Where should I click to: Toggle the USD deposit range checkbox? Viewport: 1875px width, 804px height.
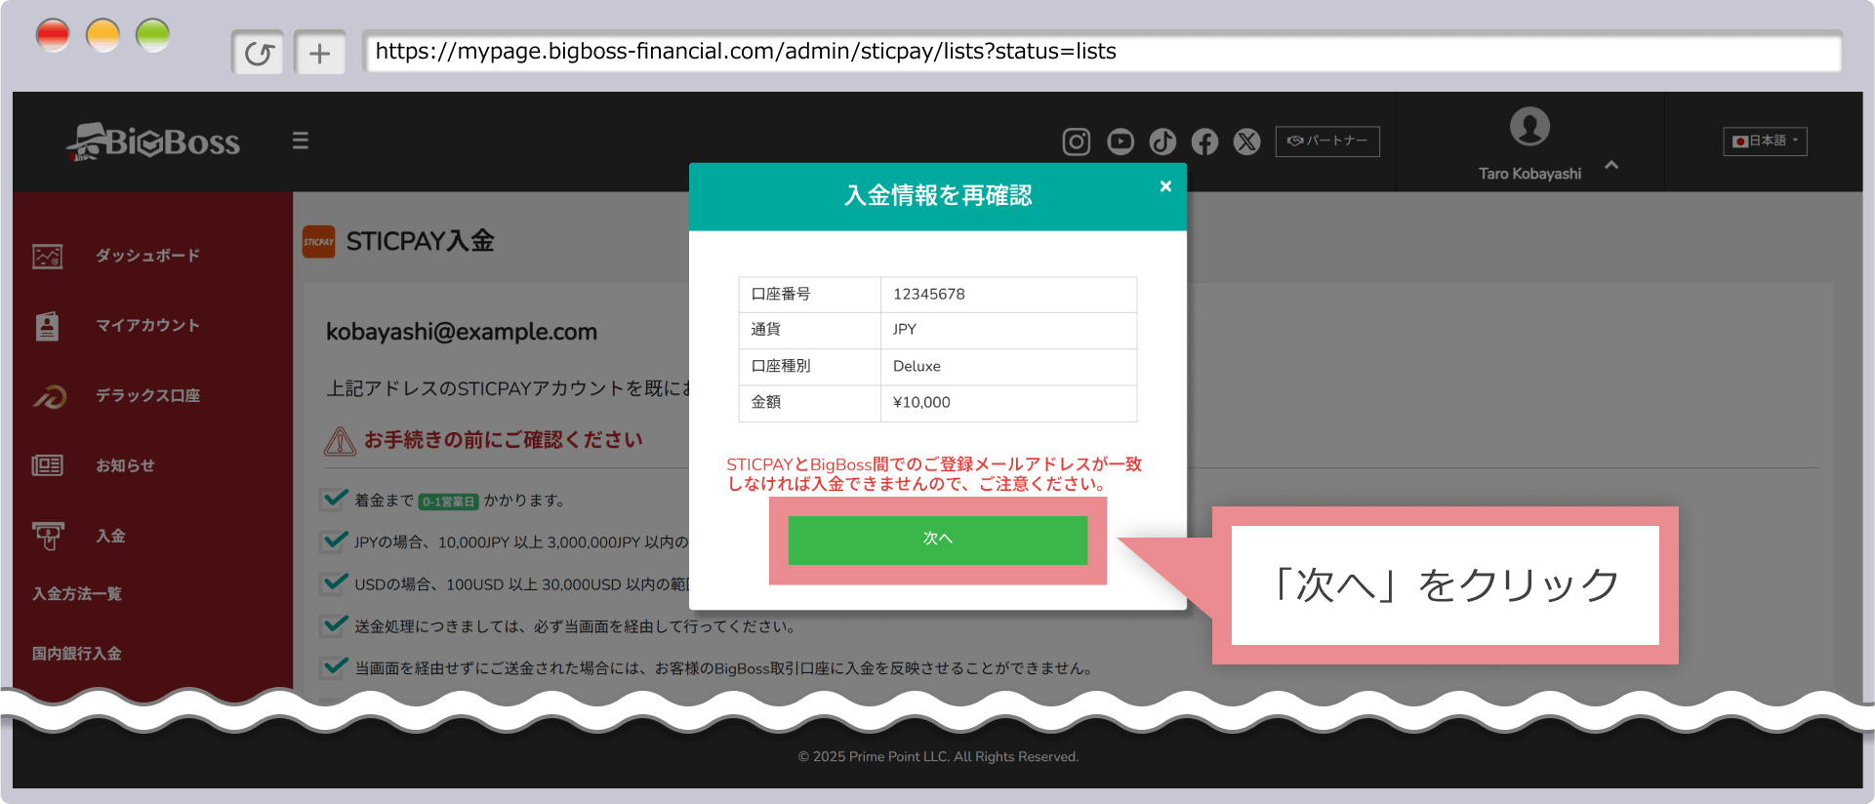[x=335, y=583]
